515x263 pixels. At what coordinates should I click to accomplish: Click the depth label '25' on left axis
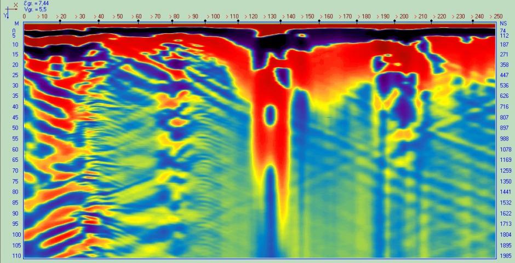15,75
